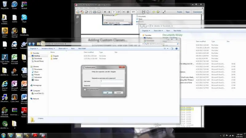
Task: Click the zoom in plus icon
Action: (x=127, y=12)
